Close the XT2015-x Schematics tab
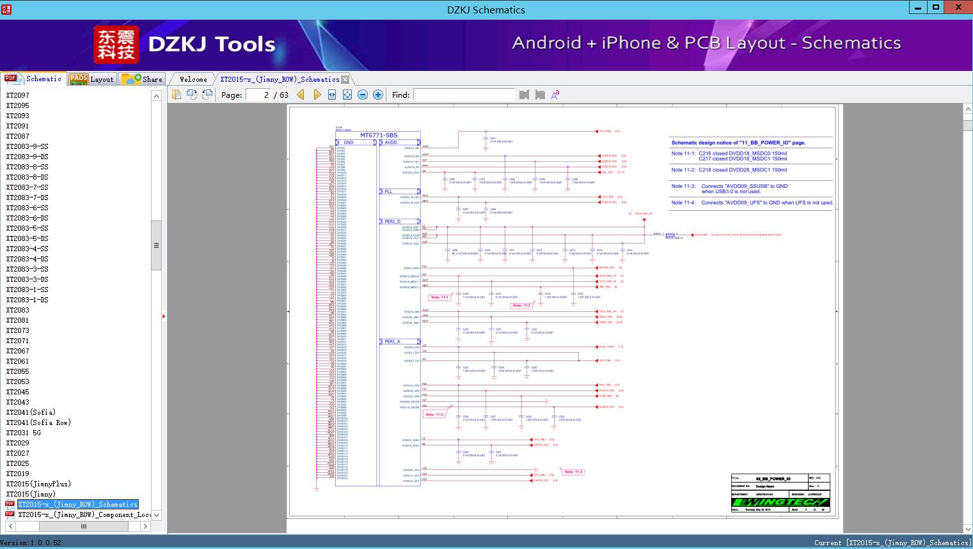 [345, 79]
